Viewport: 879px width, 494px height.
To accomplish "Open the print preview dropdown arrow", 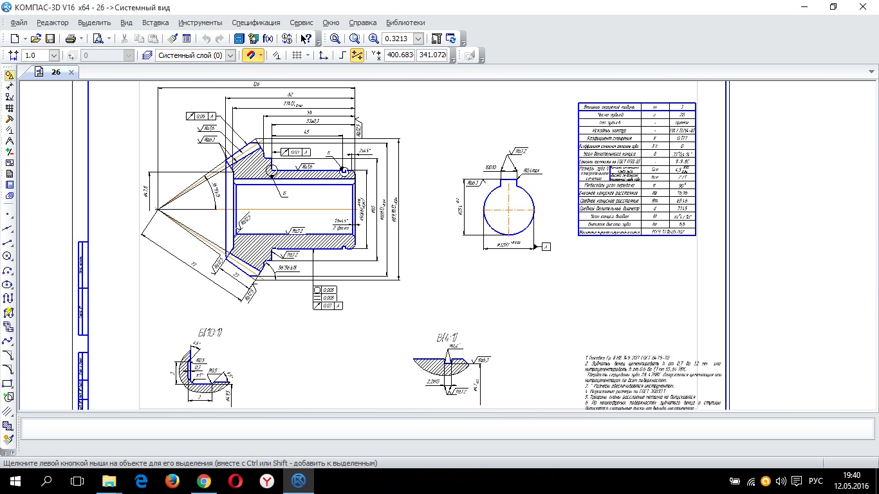I will (x=108, y=39).
